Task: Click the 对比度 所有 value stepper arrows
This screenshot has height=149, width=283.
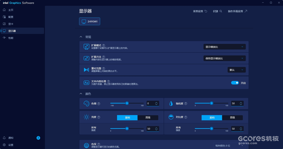Action: (241, 129)
